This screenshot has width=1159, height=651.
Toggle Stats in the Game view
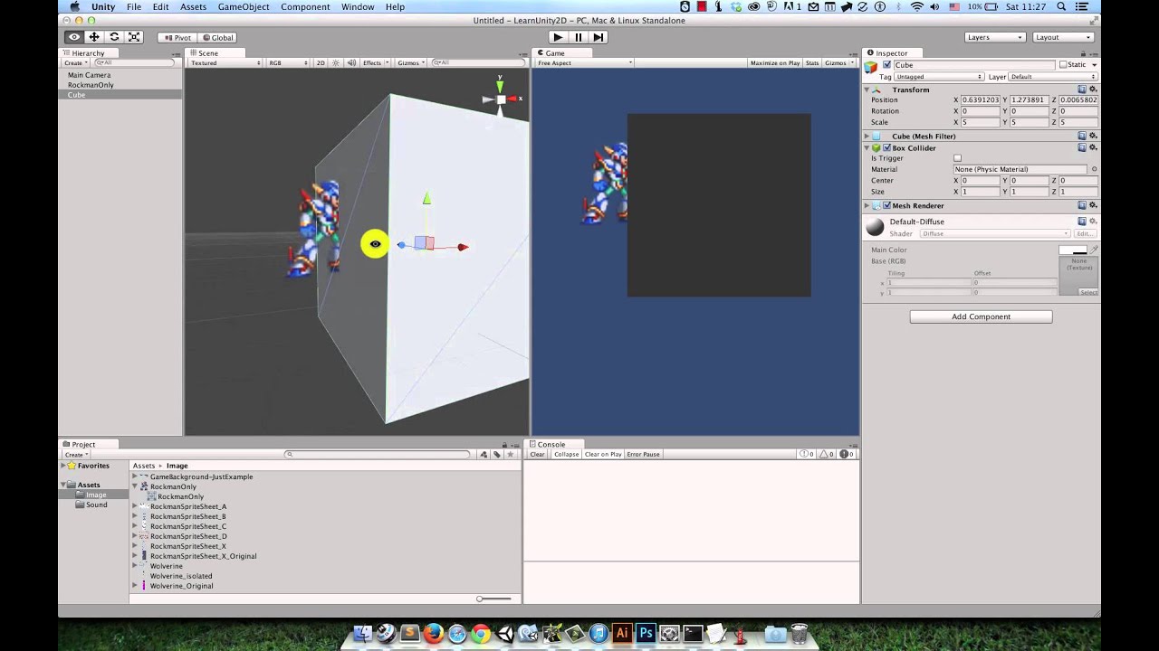(812, 63)
